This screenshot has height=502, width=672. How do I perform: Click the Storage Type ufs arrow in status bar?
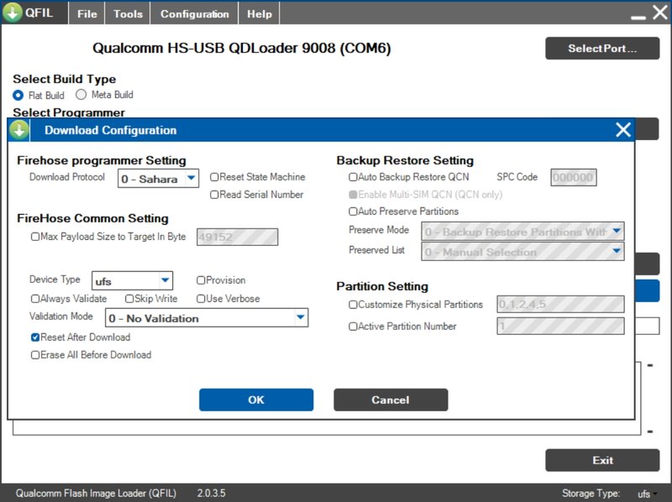pyautogui.click(x=655, y=494)
